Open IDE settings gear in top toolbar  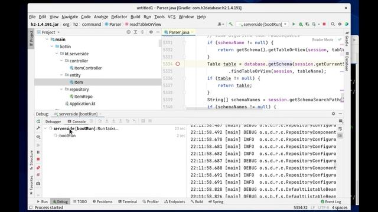pyautogui.click(x=340, y=24)
